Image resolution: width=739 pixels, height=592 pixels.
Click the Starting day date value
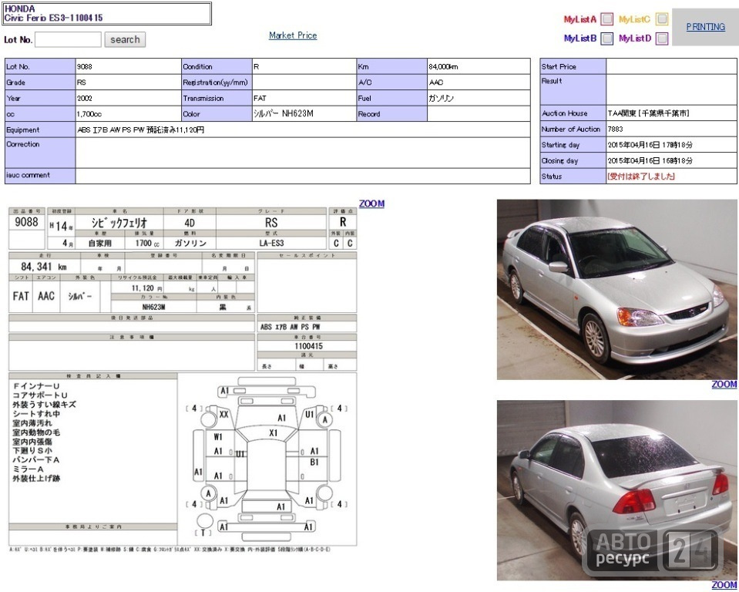tap(650, 145)
